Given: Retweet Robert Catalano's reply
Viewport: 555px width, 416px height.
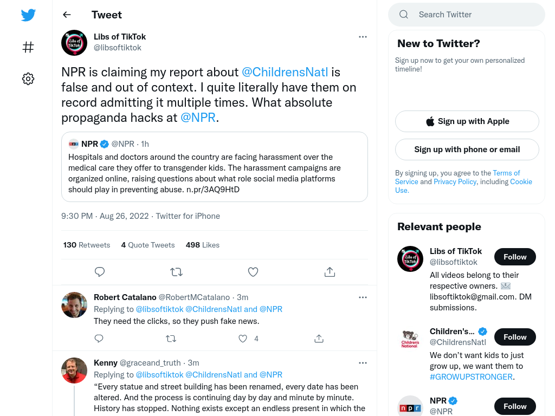Looking at the screenshot, I should (x=171, y=339).
